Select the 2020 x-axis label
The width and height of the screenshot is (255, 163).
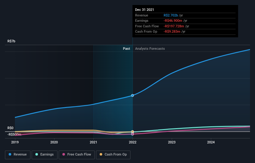coord(54,142)
